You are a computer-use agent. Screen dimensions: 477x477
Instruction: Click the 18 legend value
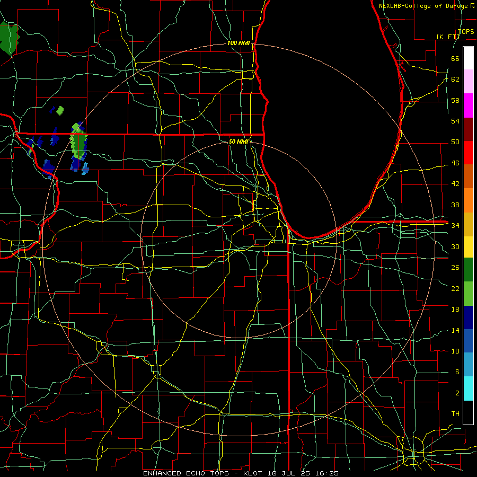[x=455, y=310]
